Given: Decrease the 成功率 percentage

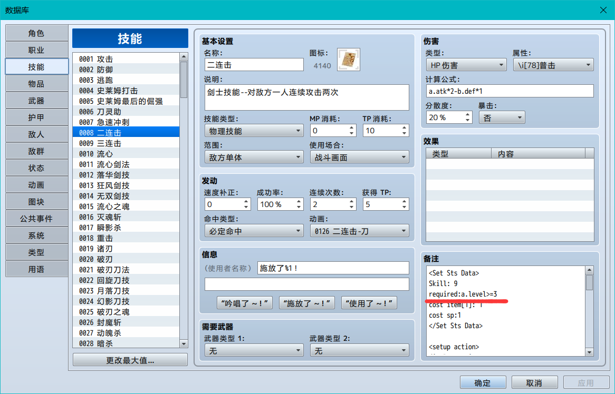Looking at the screenshot, I should [299, 207].
